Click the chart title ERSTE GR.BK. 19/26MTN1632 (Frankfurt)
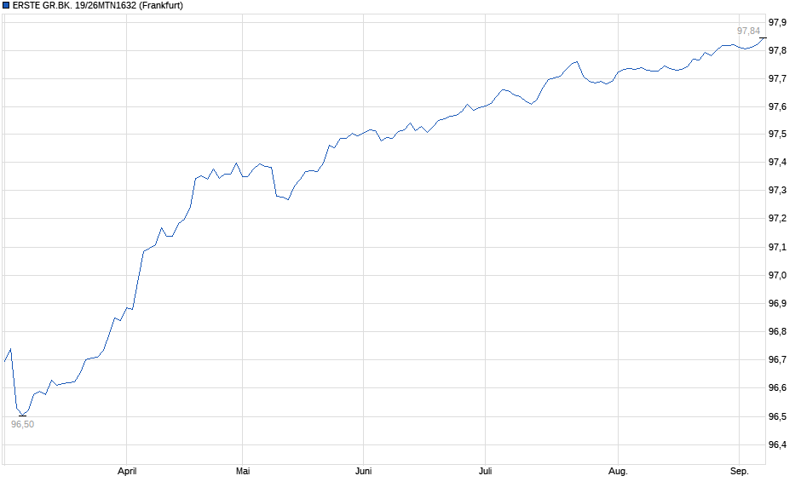 (x=98, y=6)
